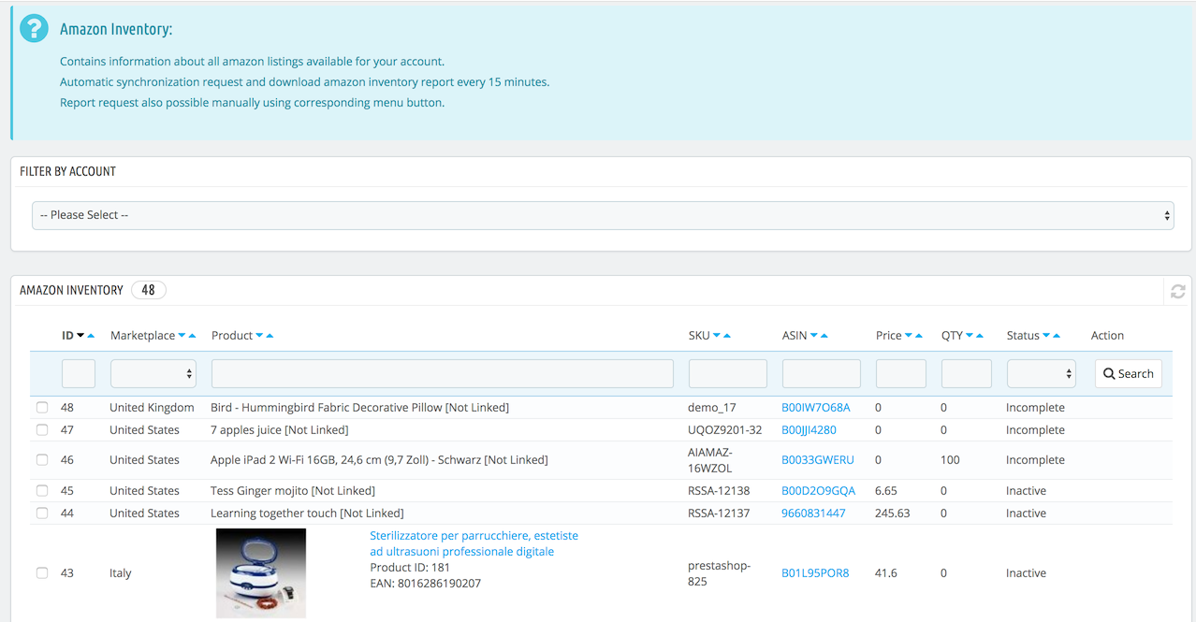Screen dimensions: 1196x622
Task: Open the Status filter dropdown
Action: (1042, 373)
